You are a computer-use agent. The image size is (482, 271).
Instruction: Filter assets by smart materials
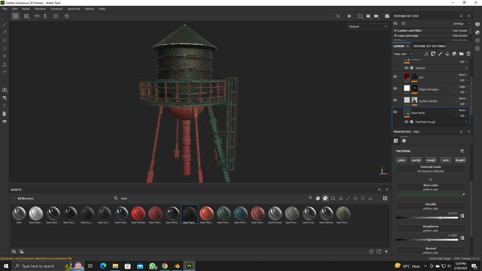pyautogui.click(x=325, y=198)
